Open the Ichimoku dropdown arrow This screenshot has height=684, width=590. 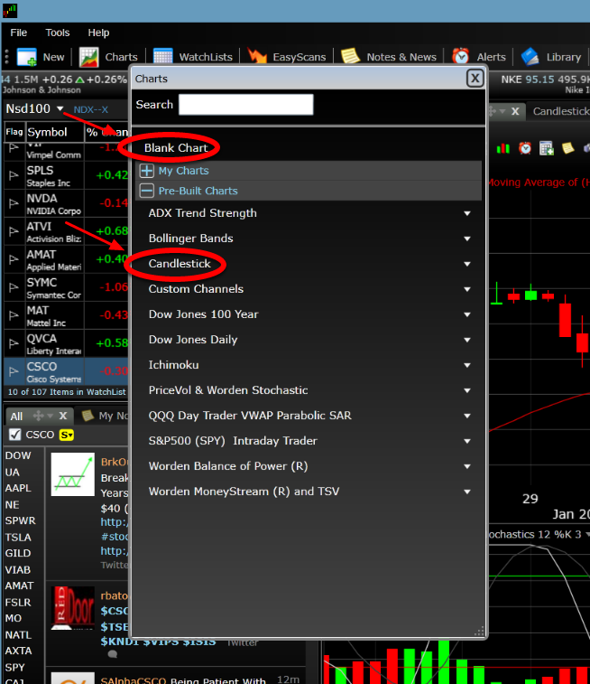click(x=467, y=365)
